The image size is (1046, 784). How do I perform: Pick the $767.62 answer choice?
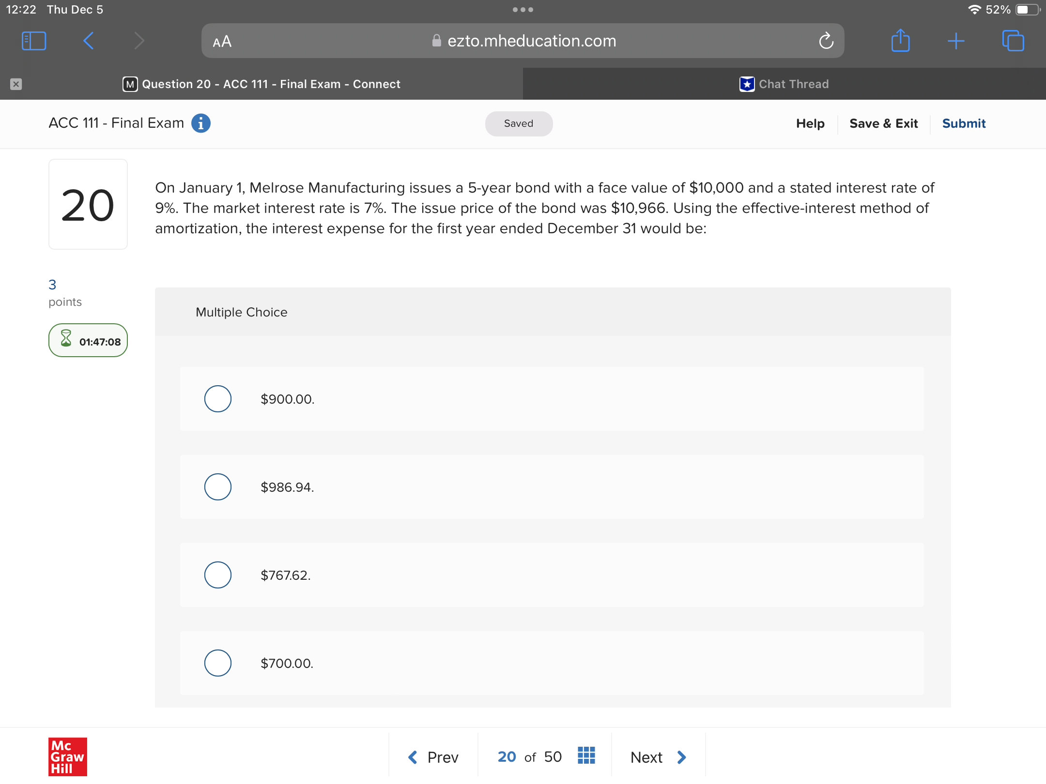tap(218, 575)
